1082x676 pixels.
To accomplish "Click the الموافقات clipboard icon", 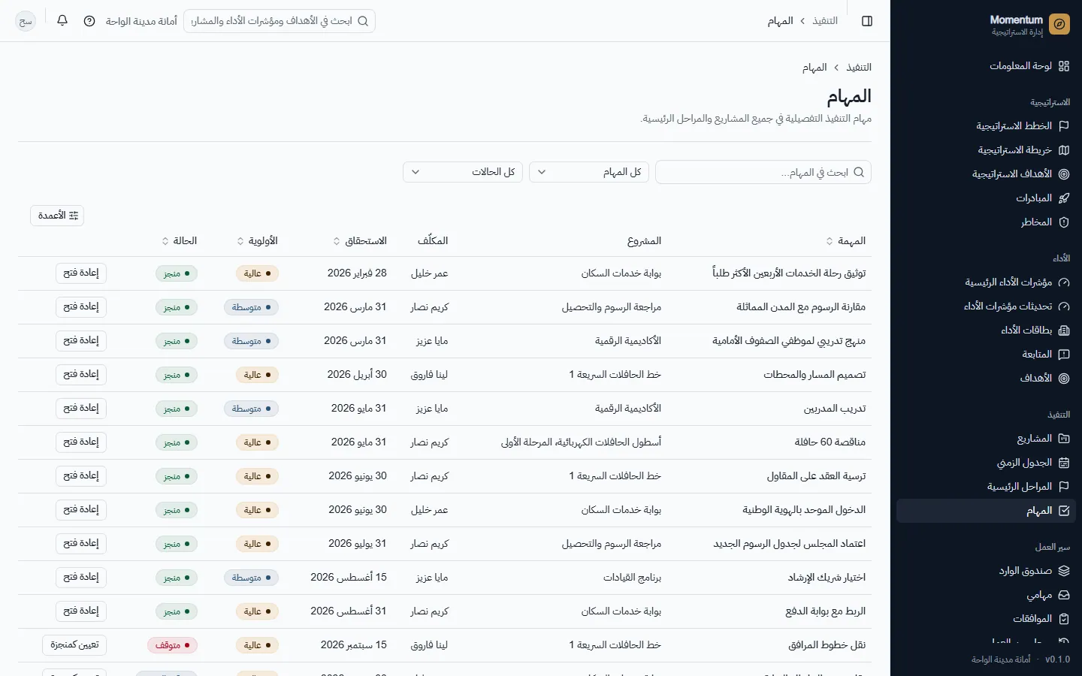I will click(1064, 619).
